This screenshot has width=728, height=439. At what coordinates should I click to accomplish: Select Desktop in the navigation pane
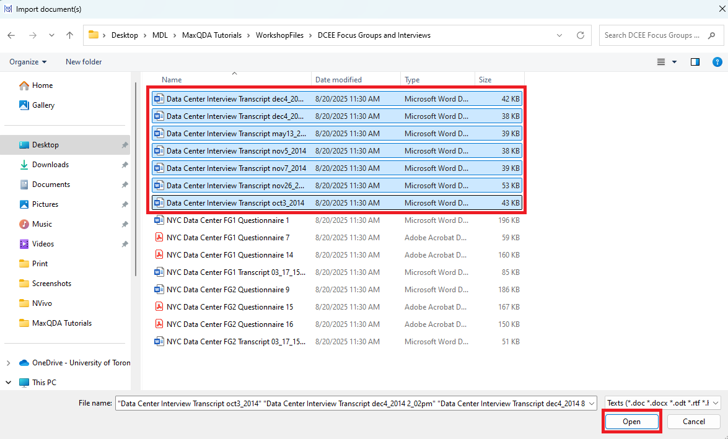tap(45, 145)
